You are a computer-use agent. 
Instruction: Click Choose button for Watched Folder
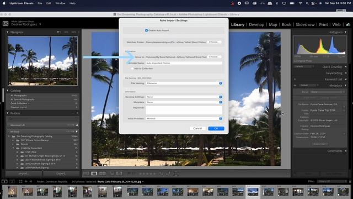pos(214,42)
